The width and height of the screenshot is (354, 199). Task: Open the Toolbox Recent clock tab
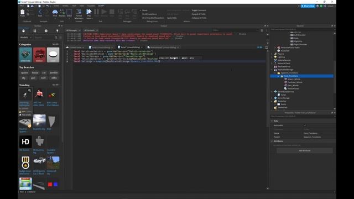46,31
